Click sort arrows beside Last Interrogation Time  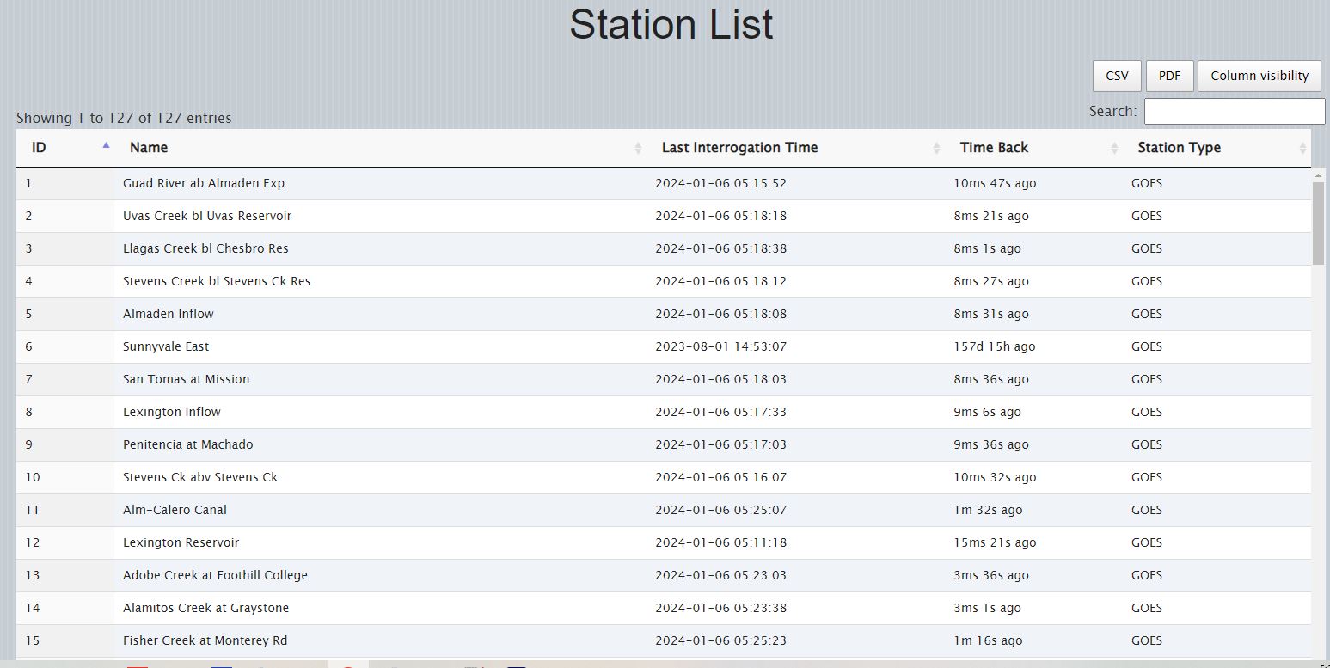tap(936, 148)
